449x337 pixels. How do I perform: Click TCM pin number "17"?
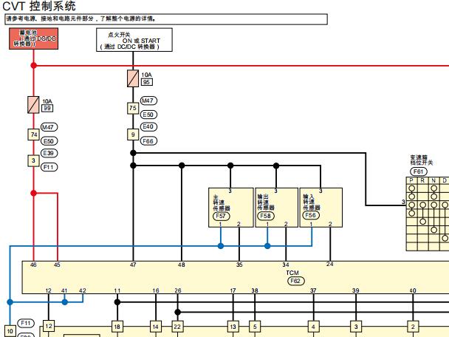pyautogui.click(x=233, y=290)
